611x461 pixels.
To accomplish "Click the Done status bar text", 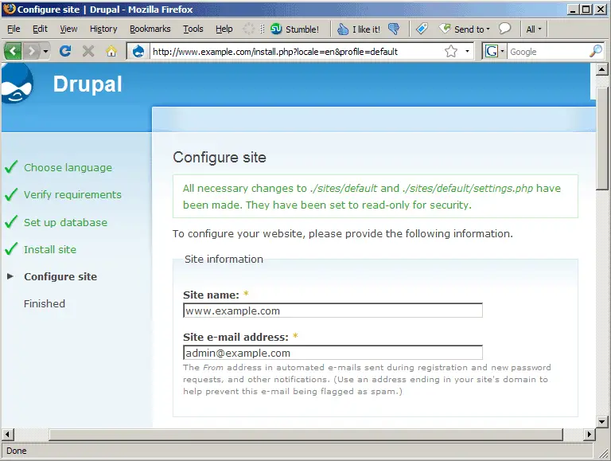I will click(17, 451).
